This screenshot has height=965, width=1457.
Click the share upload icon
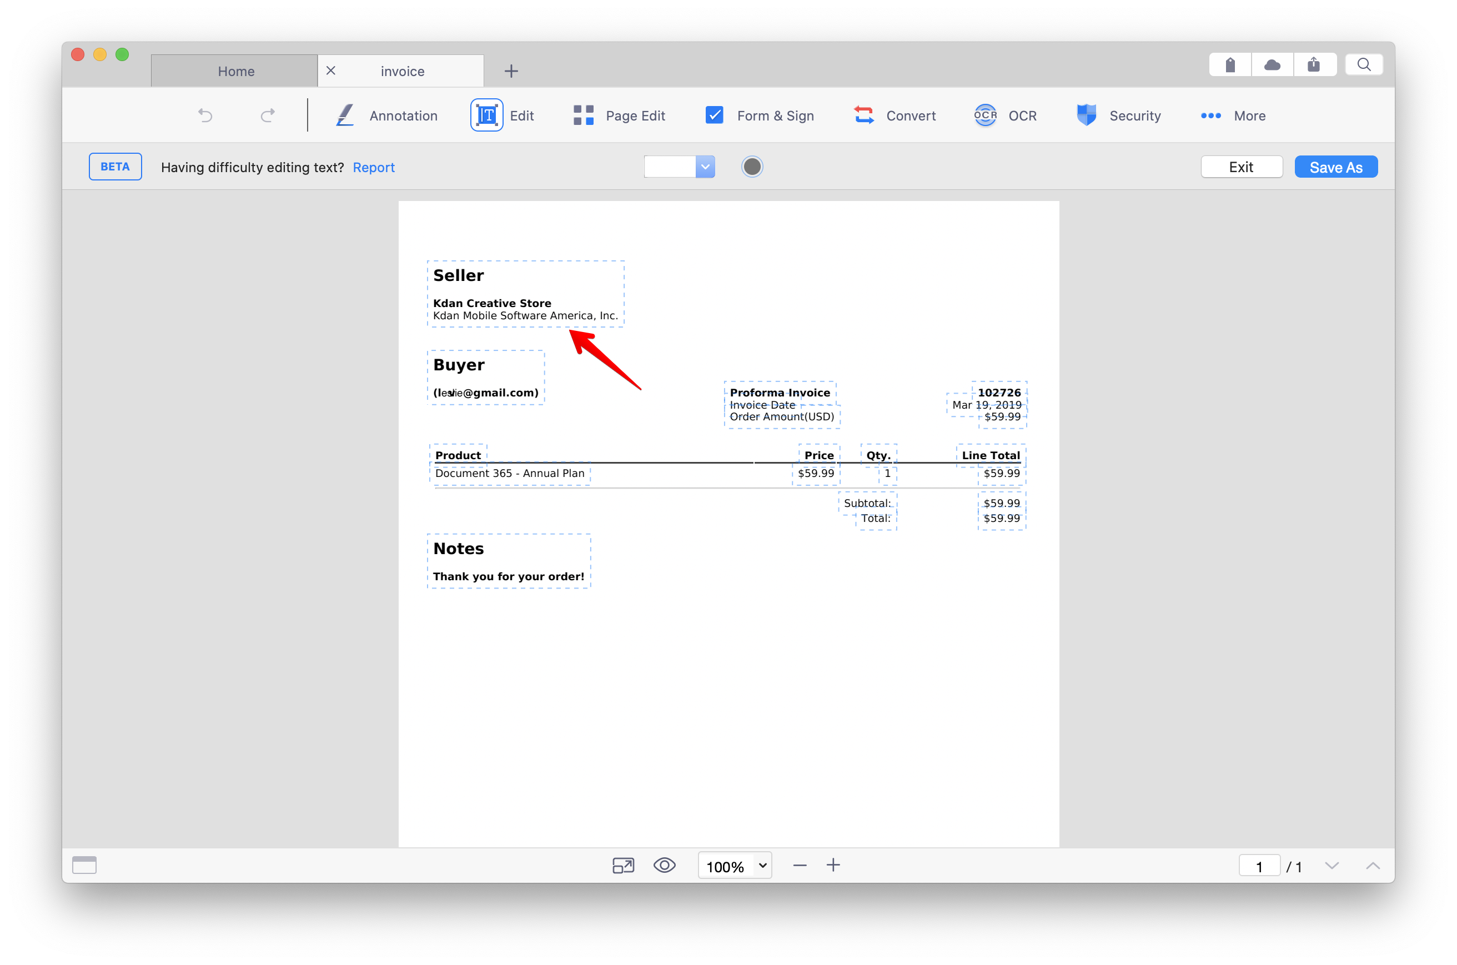click(x=1314, y=64)
